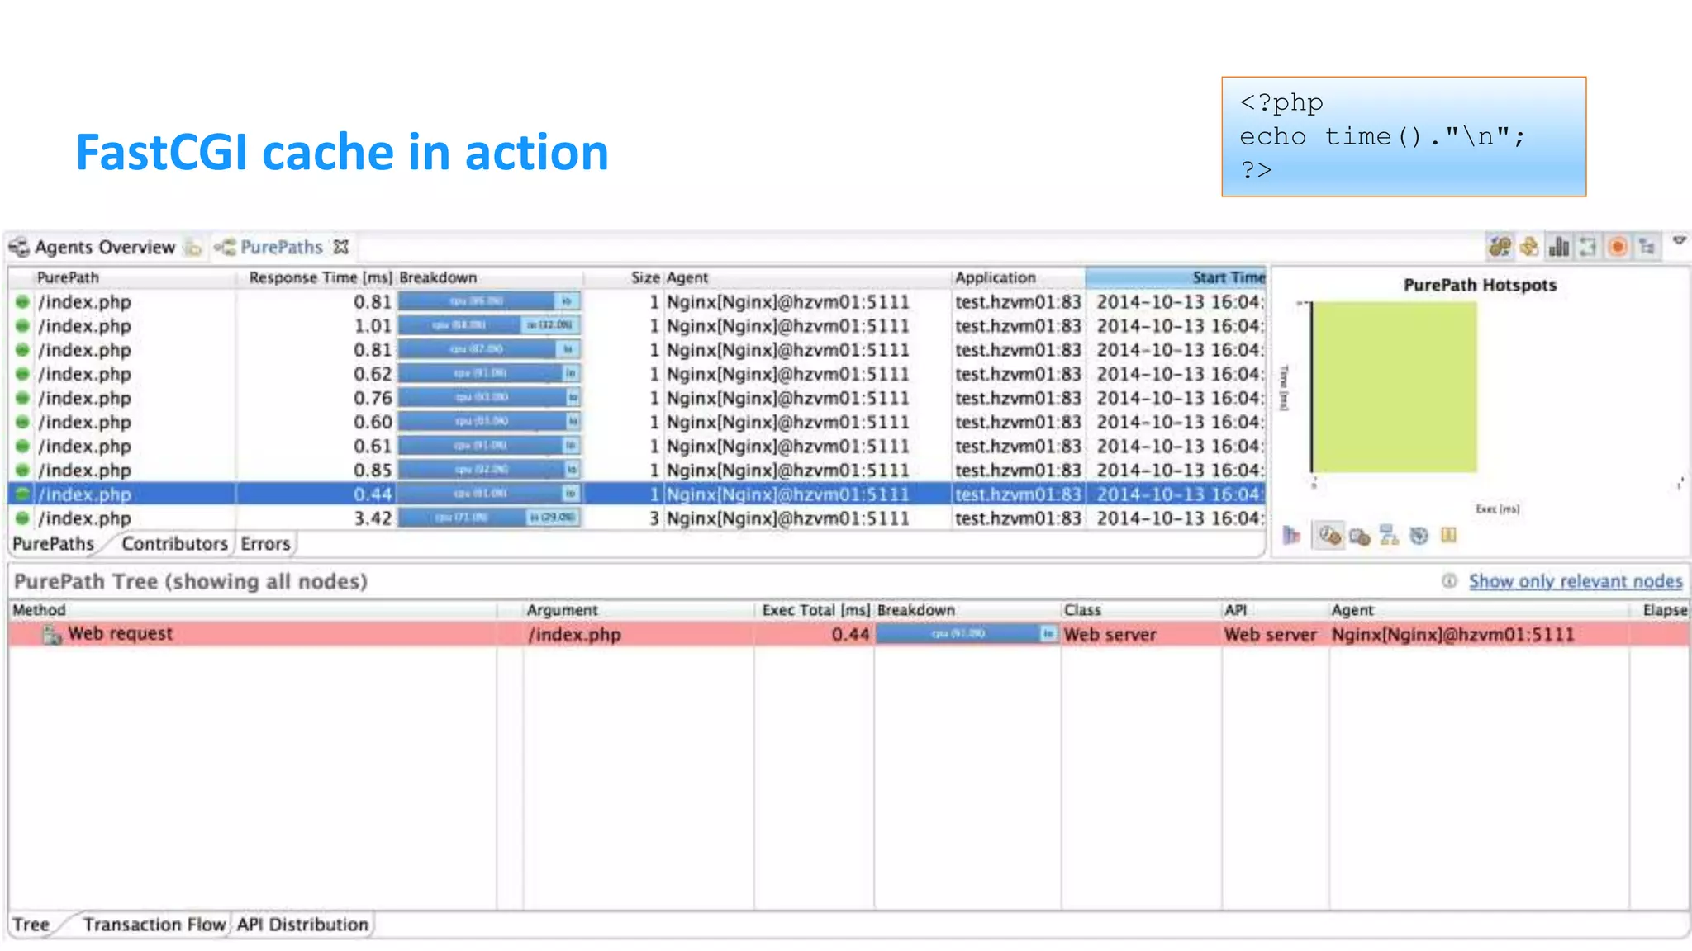Switch to the Transaction Flow tab
This screenshot has width=1692, height=951.
tap(154, 925)
